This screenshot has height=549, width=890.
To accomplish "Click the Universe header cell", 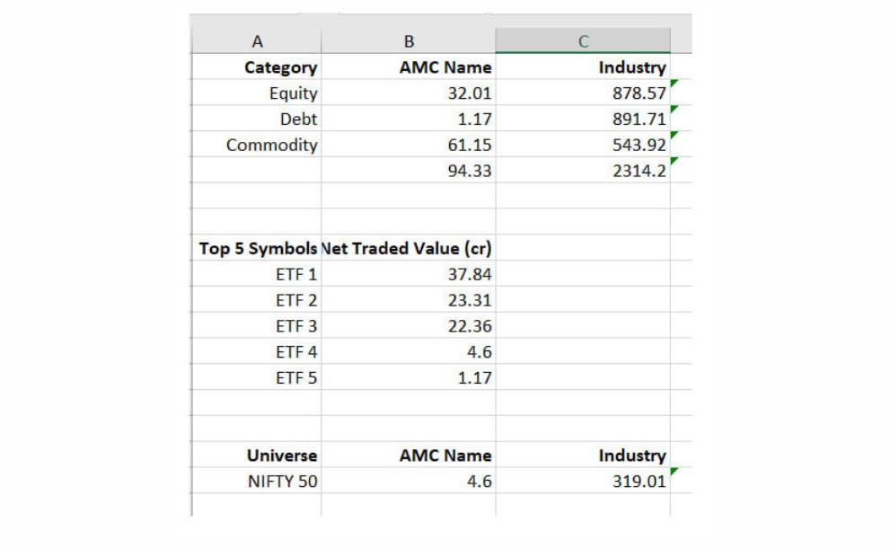I will coord(282,455).
